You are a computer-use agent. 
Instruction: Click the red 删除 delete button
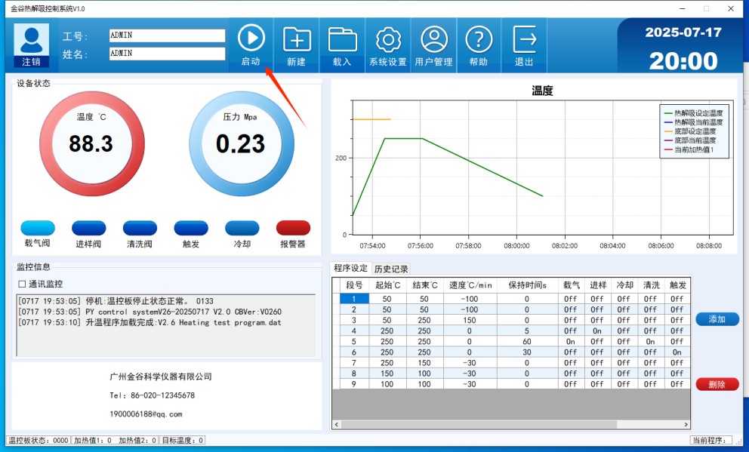coord(717,384)
